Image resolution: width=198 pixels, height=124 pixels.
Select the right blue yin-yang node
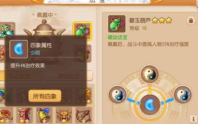pyautogui.click(x=183, y=95)
